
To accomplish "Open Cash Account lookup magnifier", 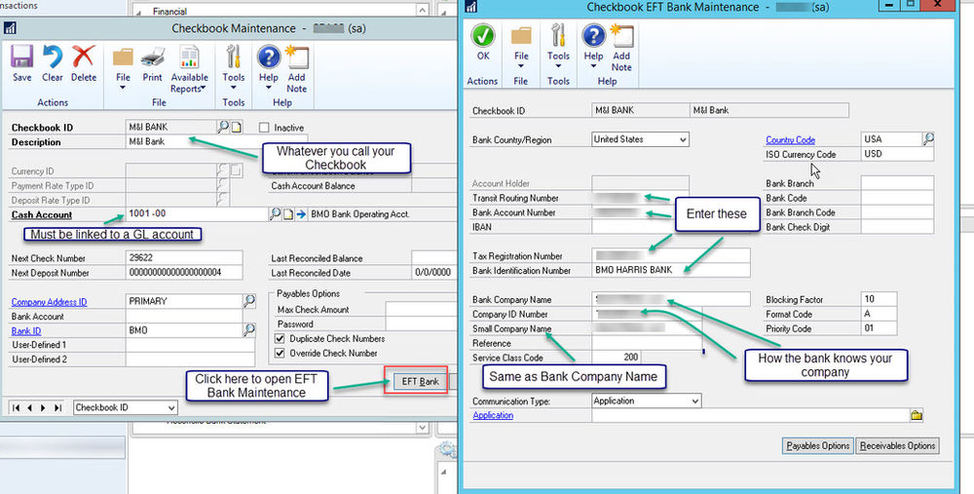I will [x=275, y=213].
